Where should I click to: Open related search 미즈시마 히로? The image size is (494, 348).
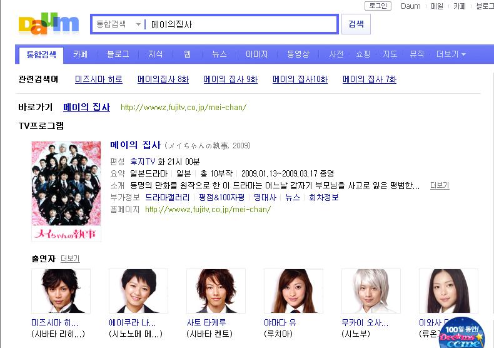(99, 79)
